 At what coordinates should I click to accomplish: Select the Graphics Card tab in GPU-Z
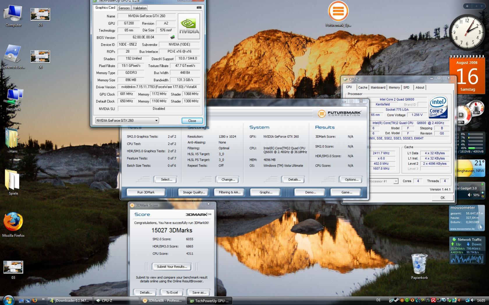tap(105, 8)
